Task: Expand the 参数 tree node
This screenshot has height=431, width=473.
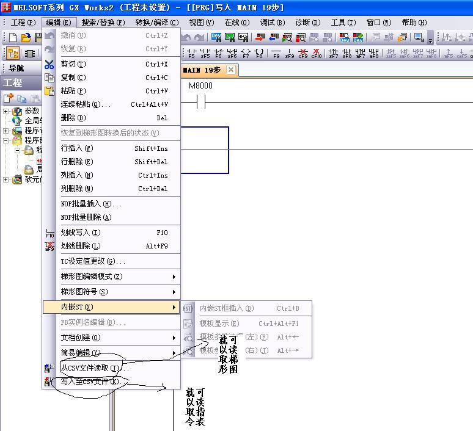Action: pyautogui.click(x=6, y=111)
